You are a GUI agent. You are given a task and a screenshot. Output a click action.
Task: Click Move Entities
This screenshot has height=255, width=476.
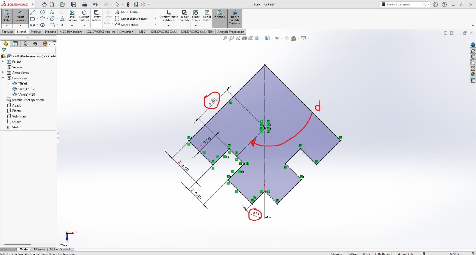click(x=127, y=25)
